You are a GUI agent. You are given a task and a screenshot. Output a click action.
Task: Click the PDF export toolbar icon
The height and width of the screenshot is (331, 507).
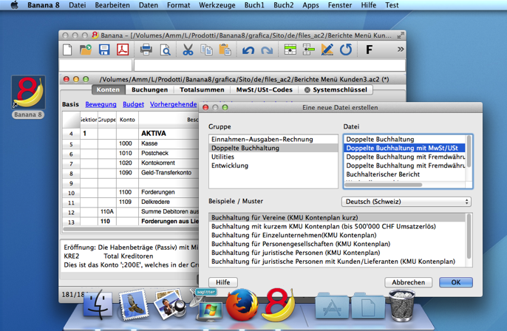(123, 50)
